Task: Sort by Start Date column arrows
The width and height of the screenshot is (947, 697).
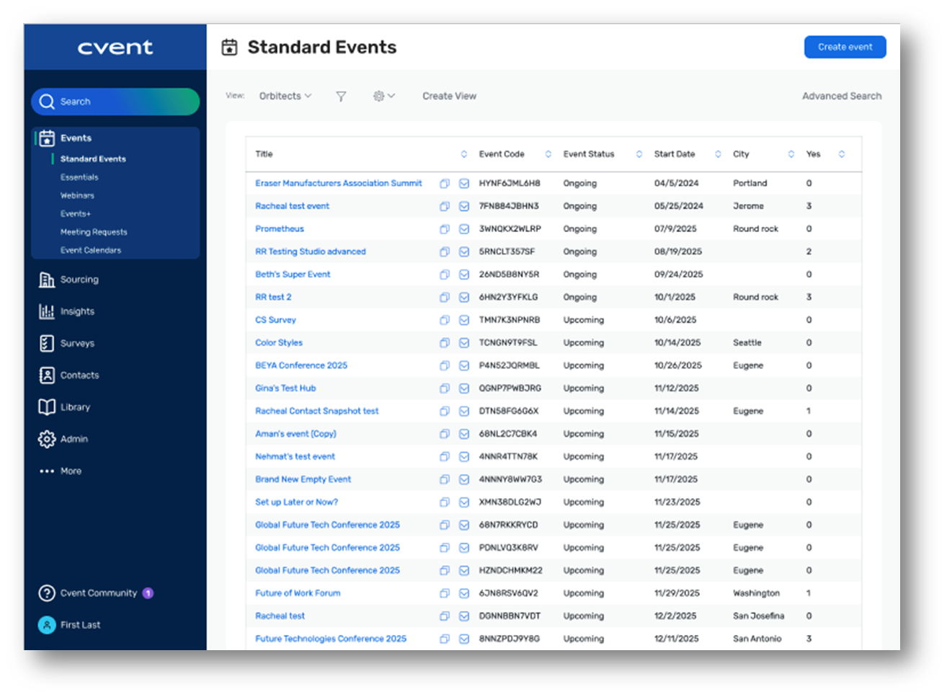Action: click(x=718, y=154)
